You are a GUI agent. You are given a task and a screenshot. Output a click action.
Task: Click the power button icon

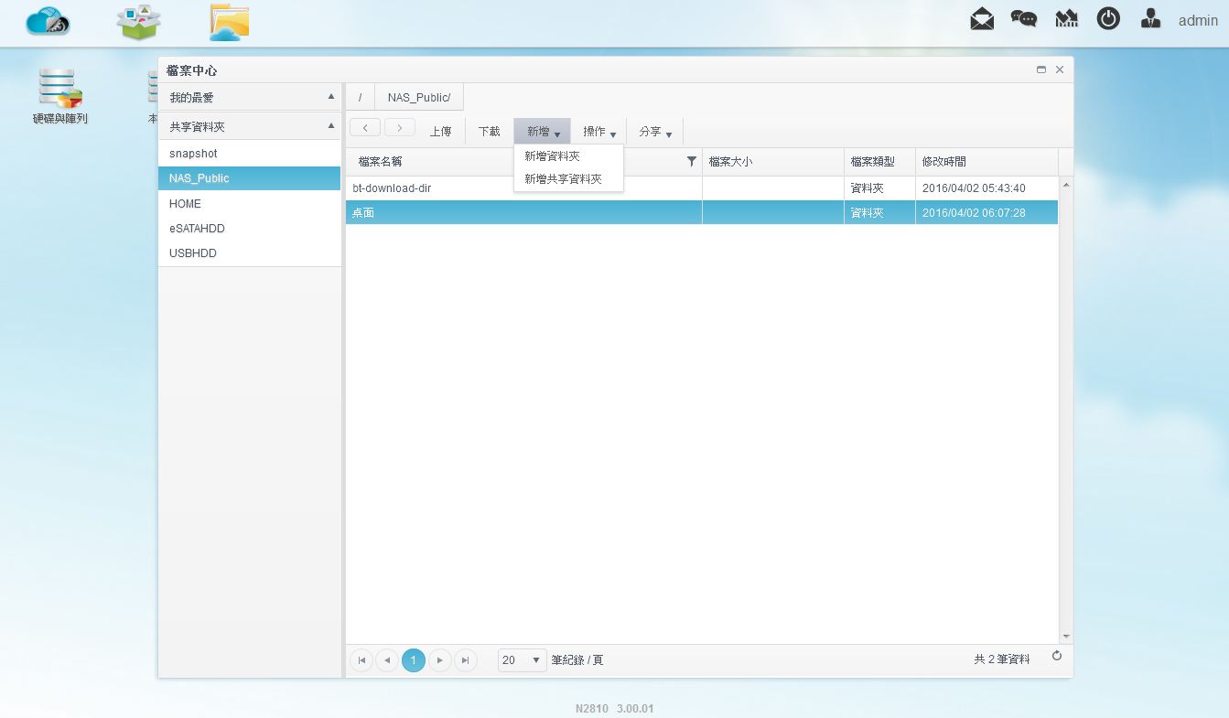point(1108,18)
